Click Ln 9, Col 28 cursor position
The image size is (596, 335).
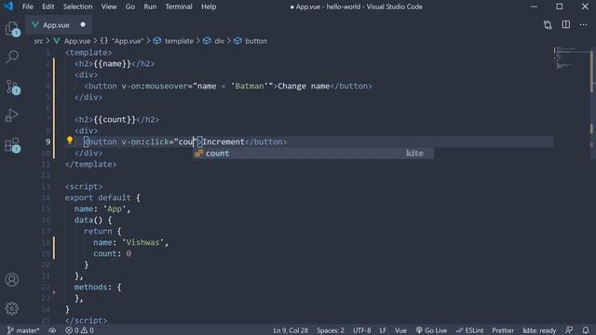pos(291,330)
